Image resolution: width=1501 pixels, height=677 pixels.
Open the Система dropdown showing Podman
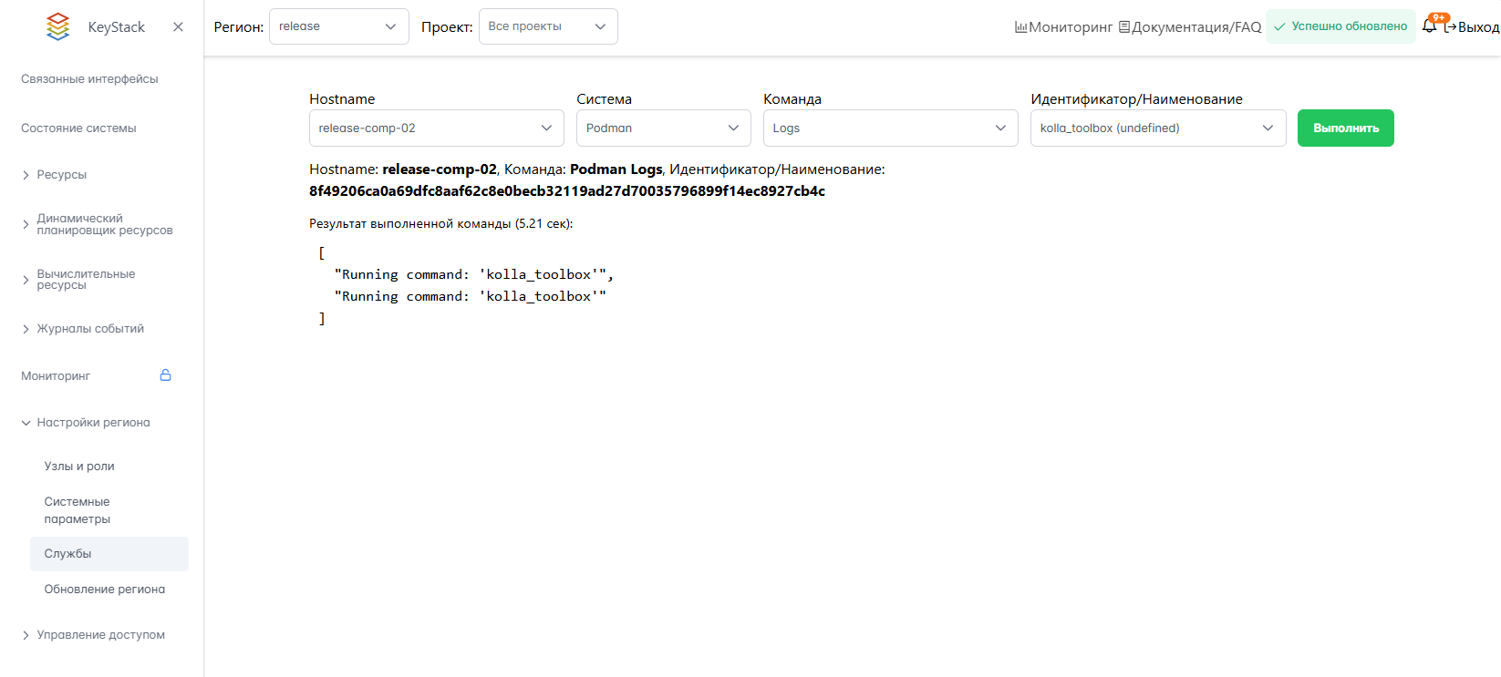[x=663, y=128]
